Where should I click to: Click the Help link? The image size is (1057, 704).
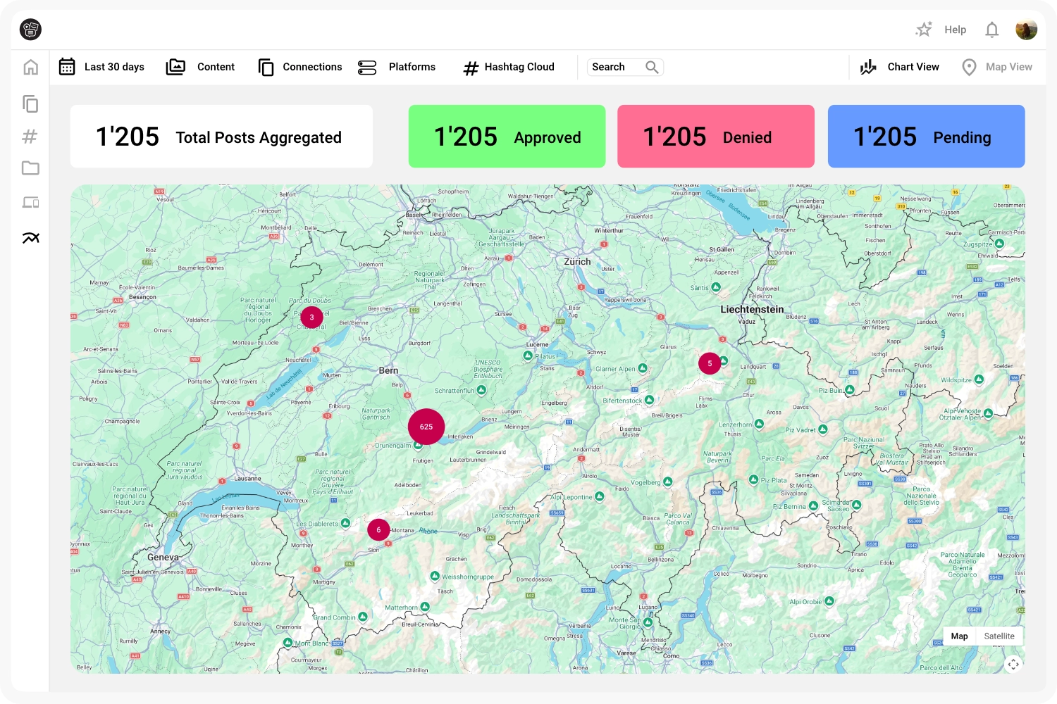tap(955, 30)
